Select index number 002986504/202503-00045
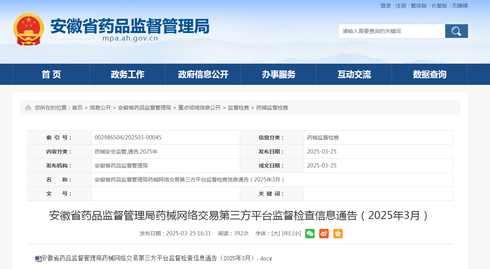 click(x=128, y=138)
